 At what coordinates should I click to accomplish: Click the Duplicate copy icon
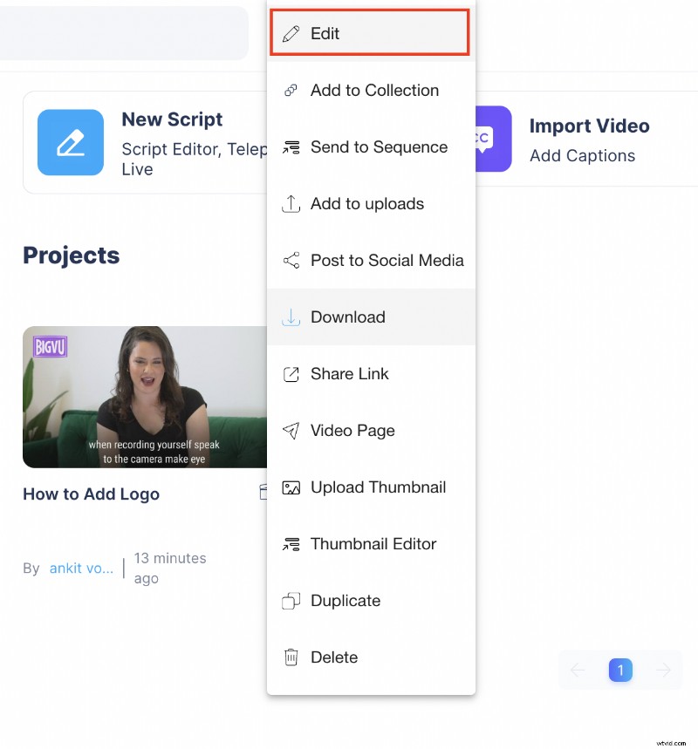pos(291,600)
